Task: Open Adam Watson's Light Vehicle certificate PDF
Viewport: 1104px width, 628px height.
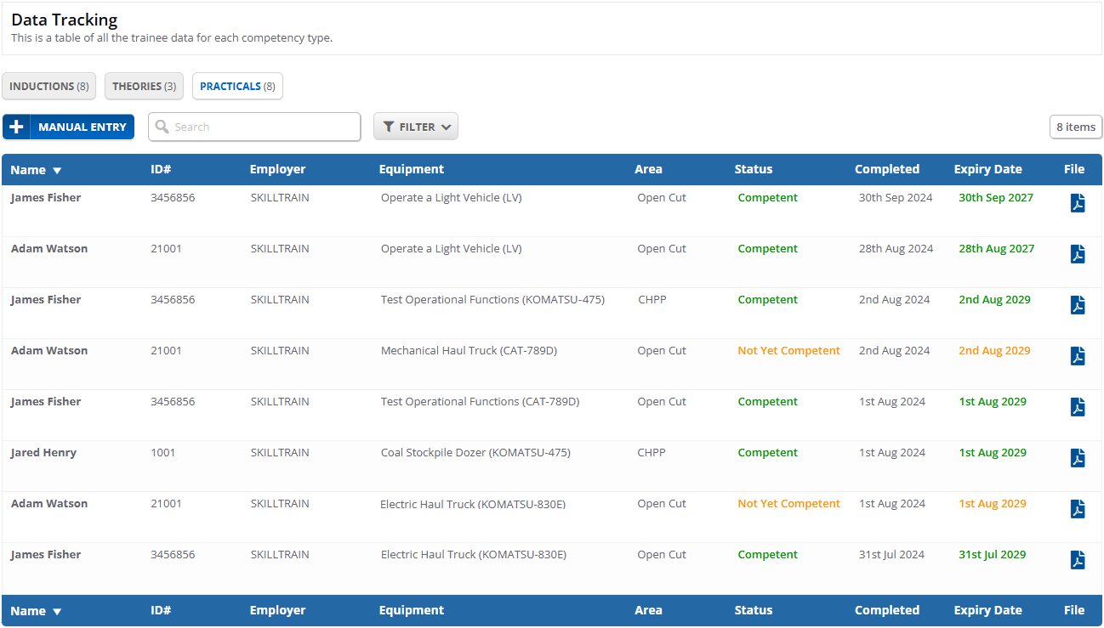Action: click(x=1077, y=254)
